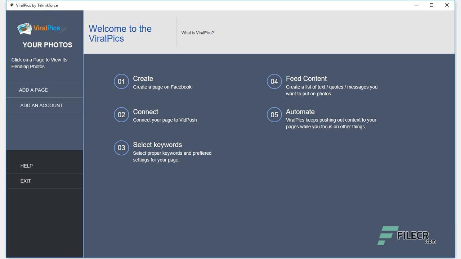The height and width of the screenshot is (259, 461).
Task: Minimize the ViralPics window
Action: (416, 5)
